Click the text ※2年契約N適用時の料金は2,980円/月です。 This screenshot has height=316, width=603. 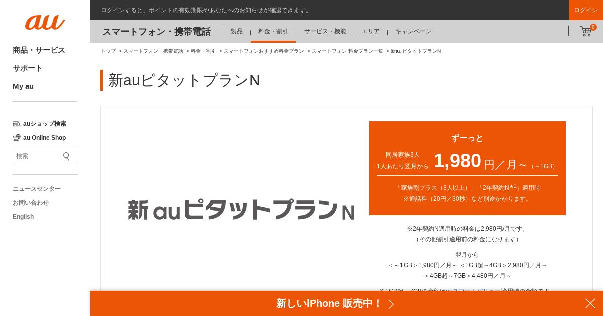(467, 229)
